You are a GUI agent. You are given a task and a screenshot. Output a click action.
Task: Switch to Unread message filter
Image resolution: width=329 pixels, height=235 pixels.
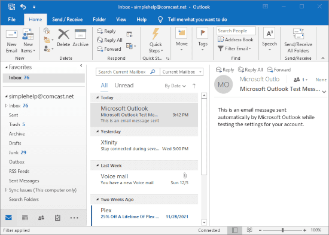[x=124, y=86]
